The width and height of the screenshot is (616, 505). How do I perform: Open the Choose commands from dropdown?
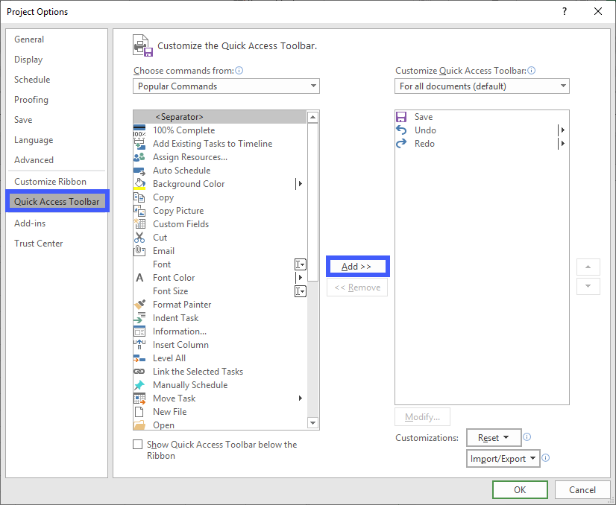click(x=226, y=86)
